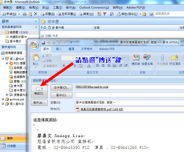The height and width of the screenshot is (152, 184).
Task: Open the 基本文字 dialog launcher
Action: pos(127,72)
